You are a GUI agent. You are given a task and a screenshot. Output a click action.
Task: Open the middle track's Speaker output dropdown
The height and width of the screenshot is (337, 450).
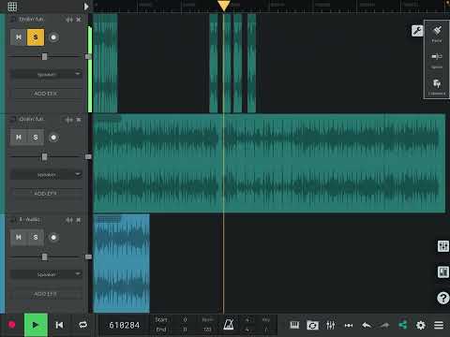pyautogui.click(x=47, y=174)
